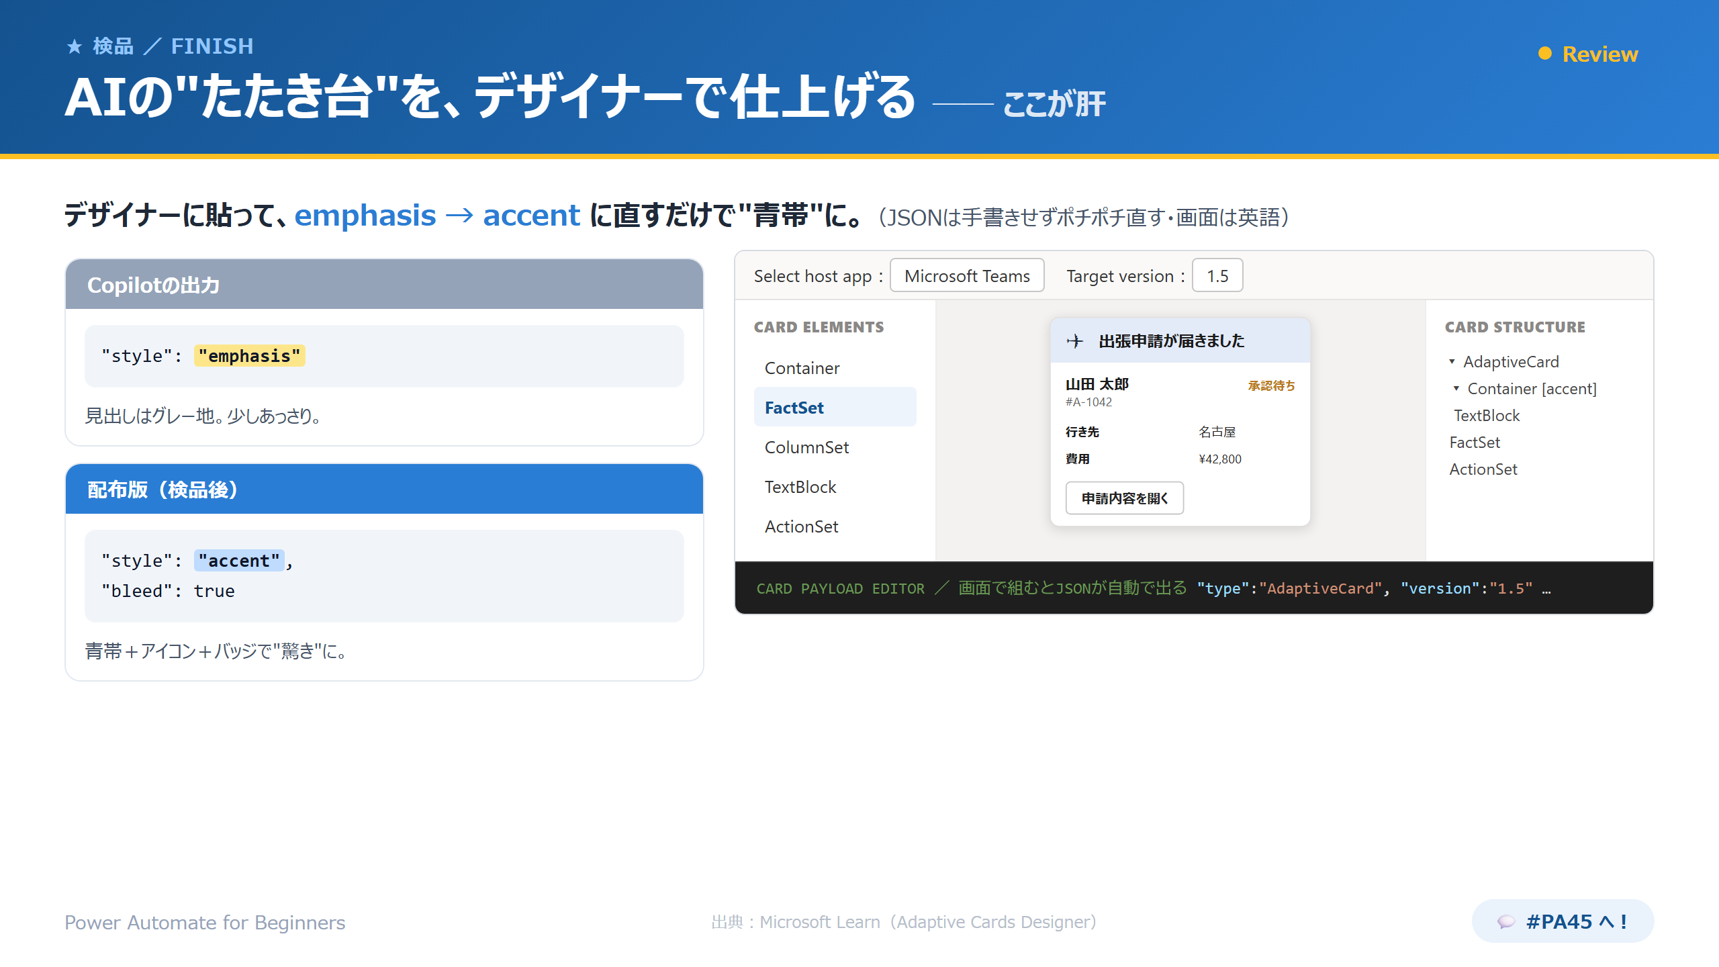This screenshot has height=967, width=1719.
Task: Click the 申請内容を開く button
Action: pos(1125,498)
